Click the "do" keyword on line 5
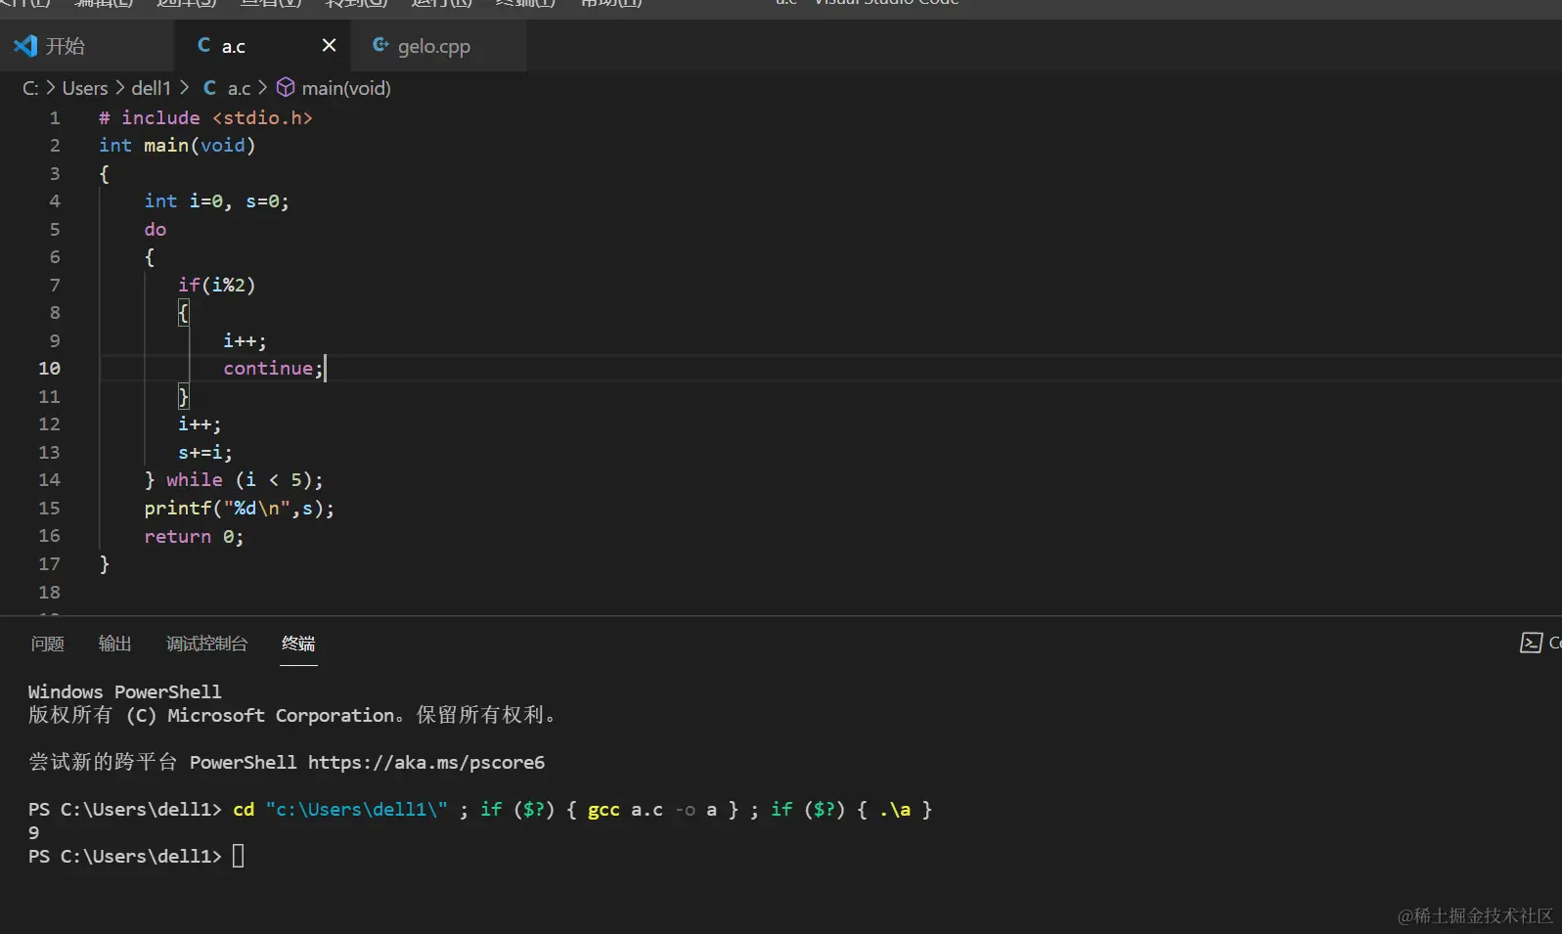Image resolution: width=1562 pixels, height=934 pixels. pyautogui.click(x=156, y=229)
